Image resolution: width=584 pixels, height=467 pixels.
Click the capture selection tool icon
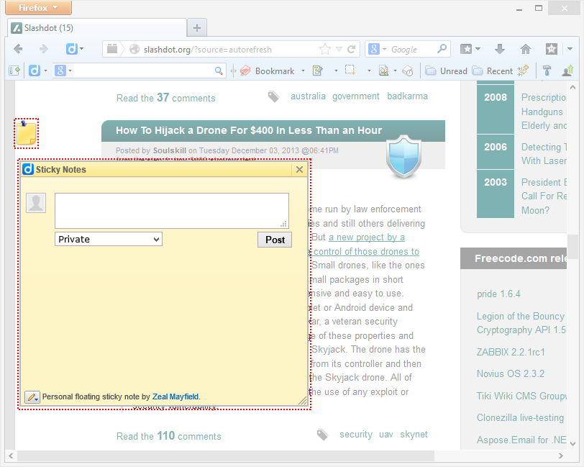[350, 70]
